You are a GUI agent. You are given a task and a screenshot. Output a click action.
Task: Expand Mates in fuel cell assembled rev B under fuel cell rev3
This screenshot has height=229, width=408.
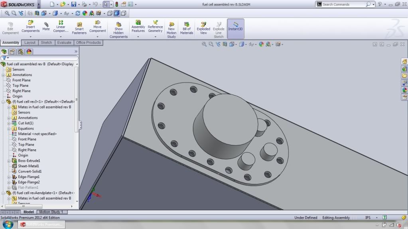[x=9, y=107]
